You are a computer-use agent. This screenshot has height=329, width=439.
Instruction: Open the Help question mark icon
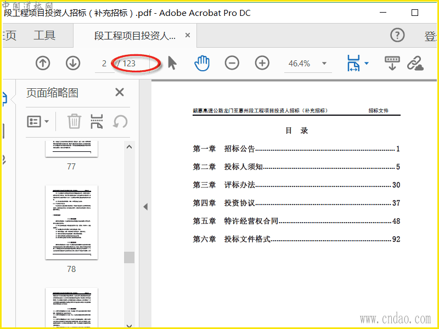pyautogui.click(x=397, y=35)
